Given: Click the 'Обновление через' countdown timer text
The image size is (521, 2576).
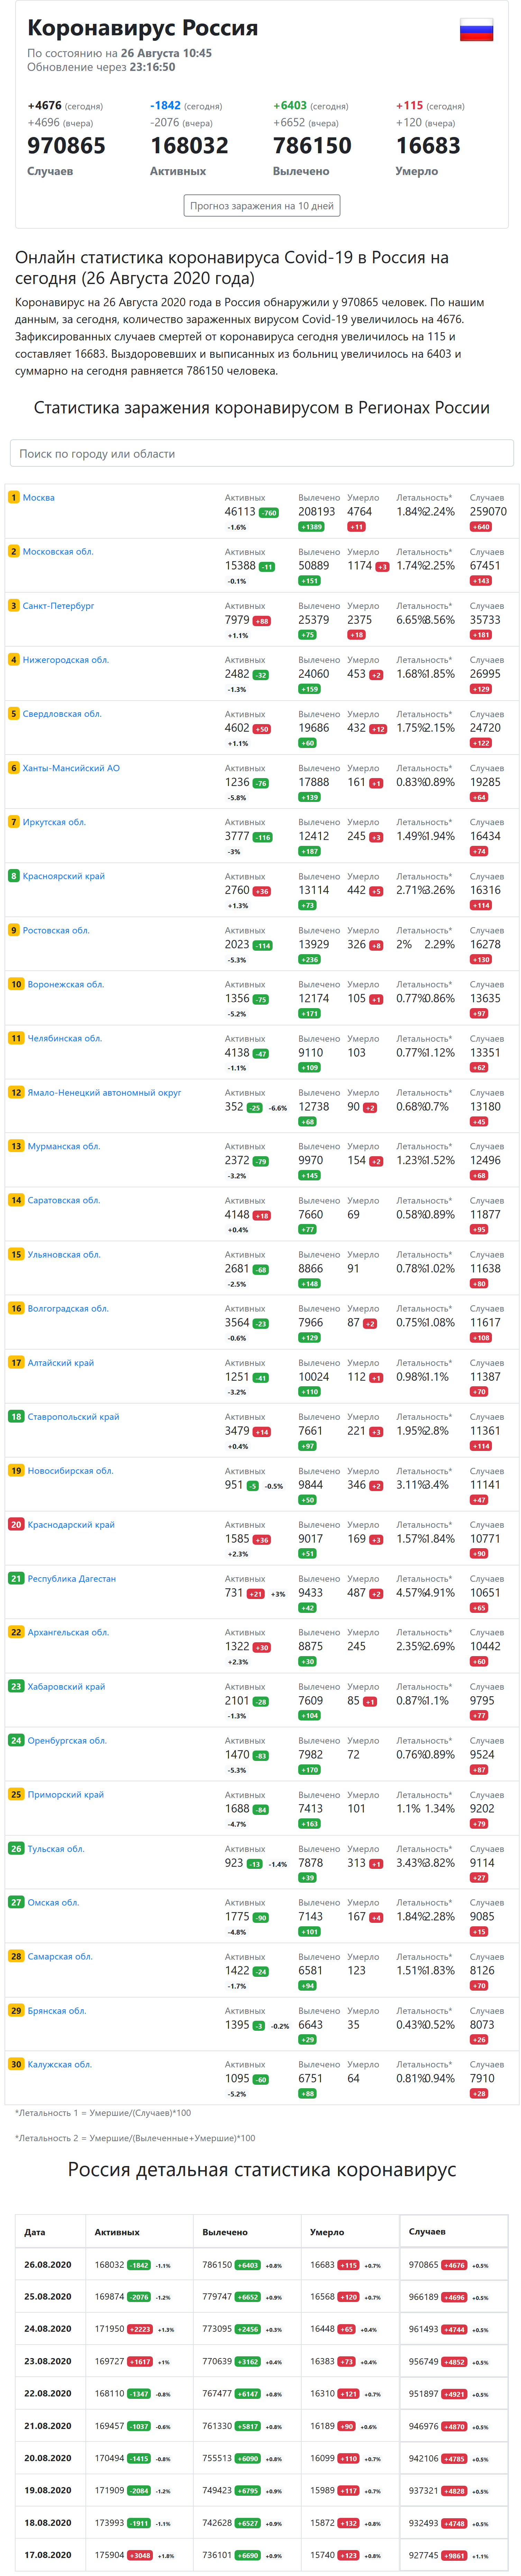Looking at the screenshot, I should pos(101,67).
